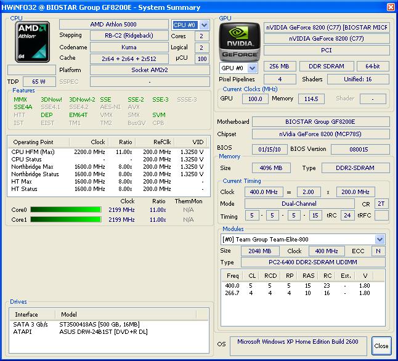The height and width of the screenshot is (361, 398).
Task: Click the 400.0 frequency timing row
Action: coord(302,286)
